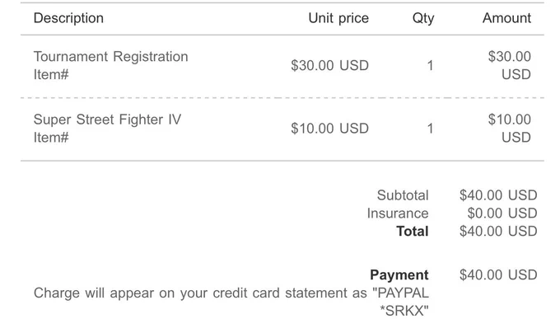Click the Total $40.00 USD value
The width and height of the screenshot is (560, 319).
point(498,231)
